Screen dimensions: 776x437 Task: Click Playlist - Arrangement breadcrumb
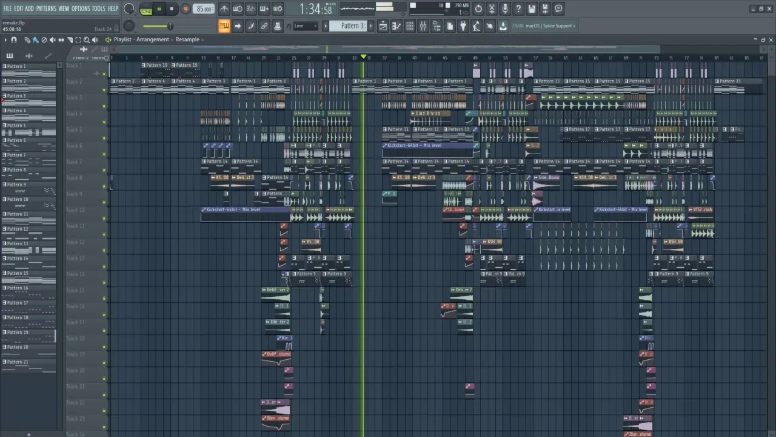(x=141, y=39)
